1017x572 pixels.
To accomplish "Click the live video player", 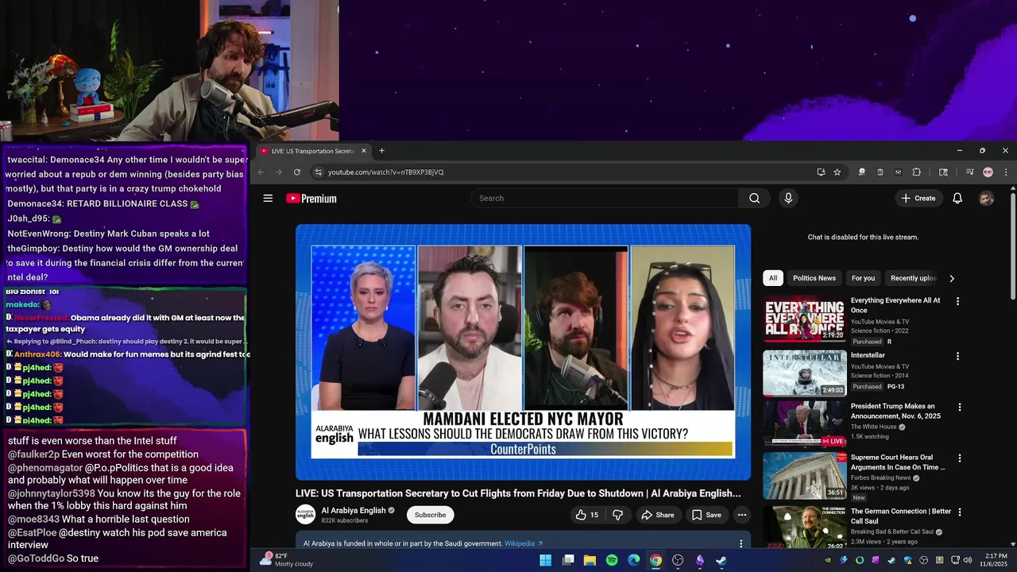I will pyautogui.click(x=523, y=352).
